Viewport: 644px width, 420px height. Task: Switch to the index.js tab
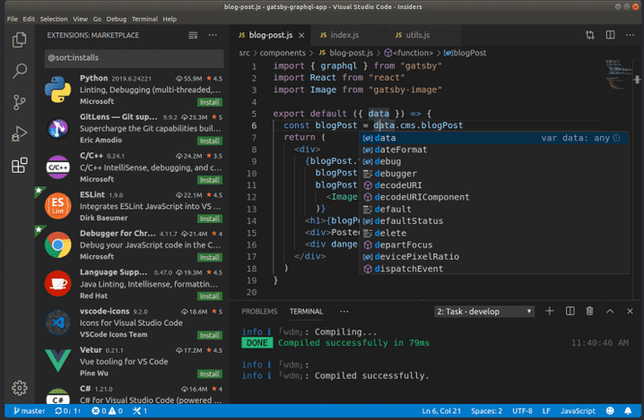pyautogui.click(x=344, y=36)
